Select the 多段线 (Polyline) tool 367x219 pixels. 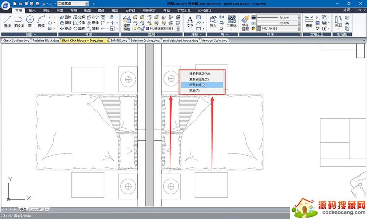coord(18,21)
